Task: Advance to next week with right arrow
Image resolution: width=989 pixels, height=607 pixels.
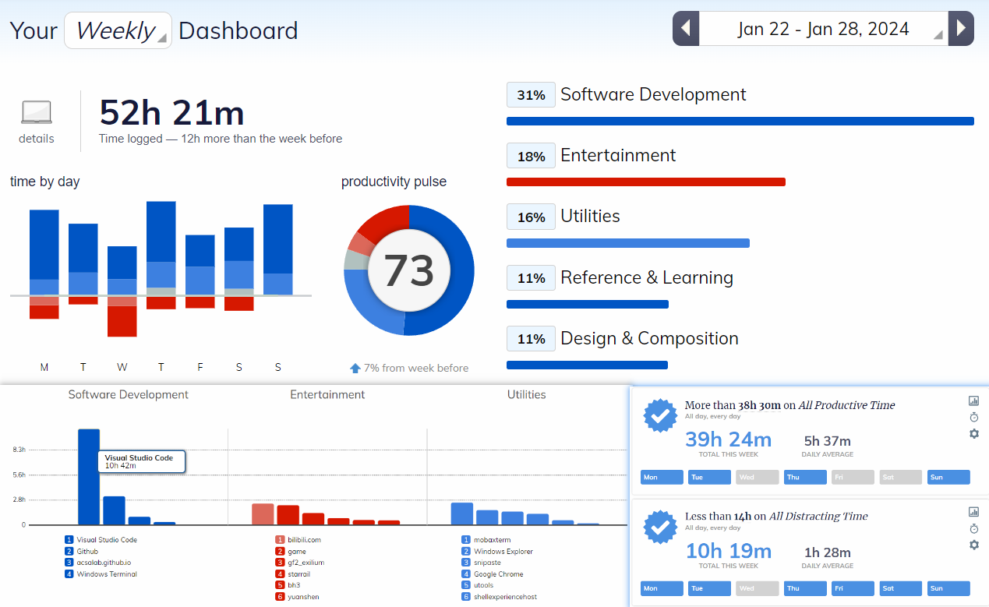Action: click(961, 29)
